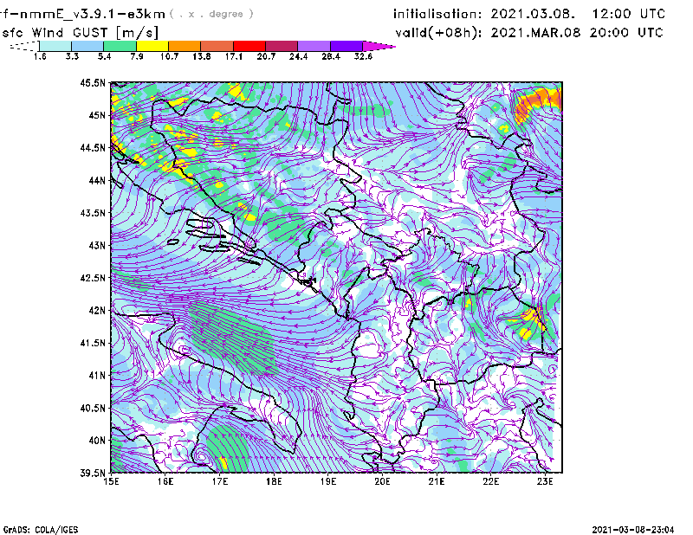Click the grey '( . x . degree )' text
This screenshot has width=693, height=535.
pos(211,14)
